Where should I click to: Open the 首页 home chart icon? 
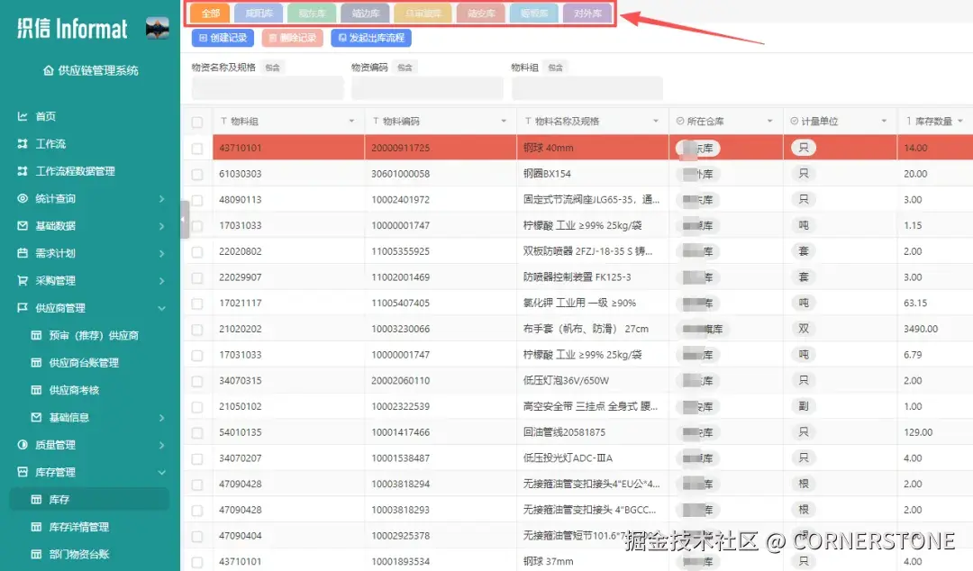[23, 116]
